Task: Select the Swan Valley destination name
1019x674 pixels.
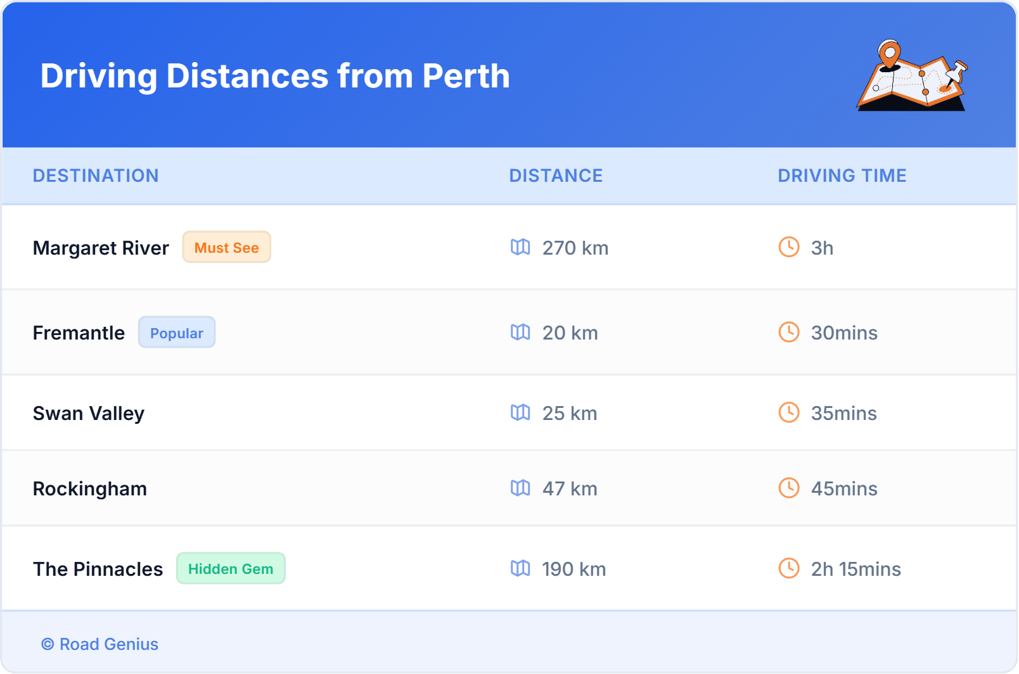Action: pyautogui.click(x=89, y=413)
